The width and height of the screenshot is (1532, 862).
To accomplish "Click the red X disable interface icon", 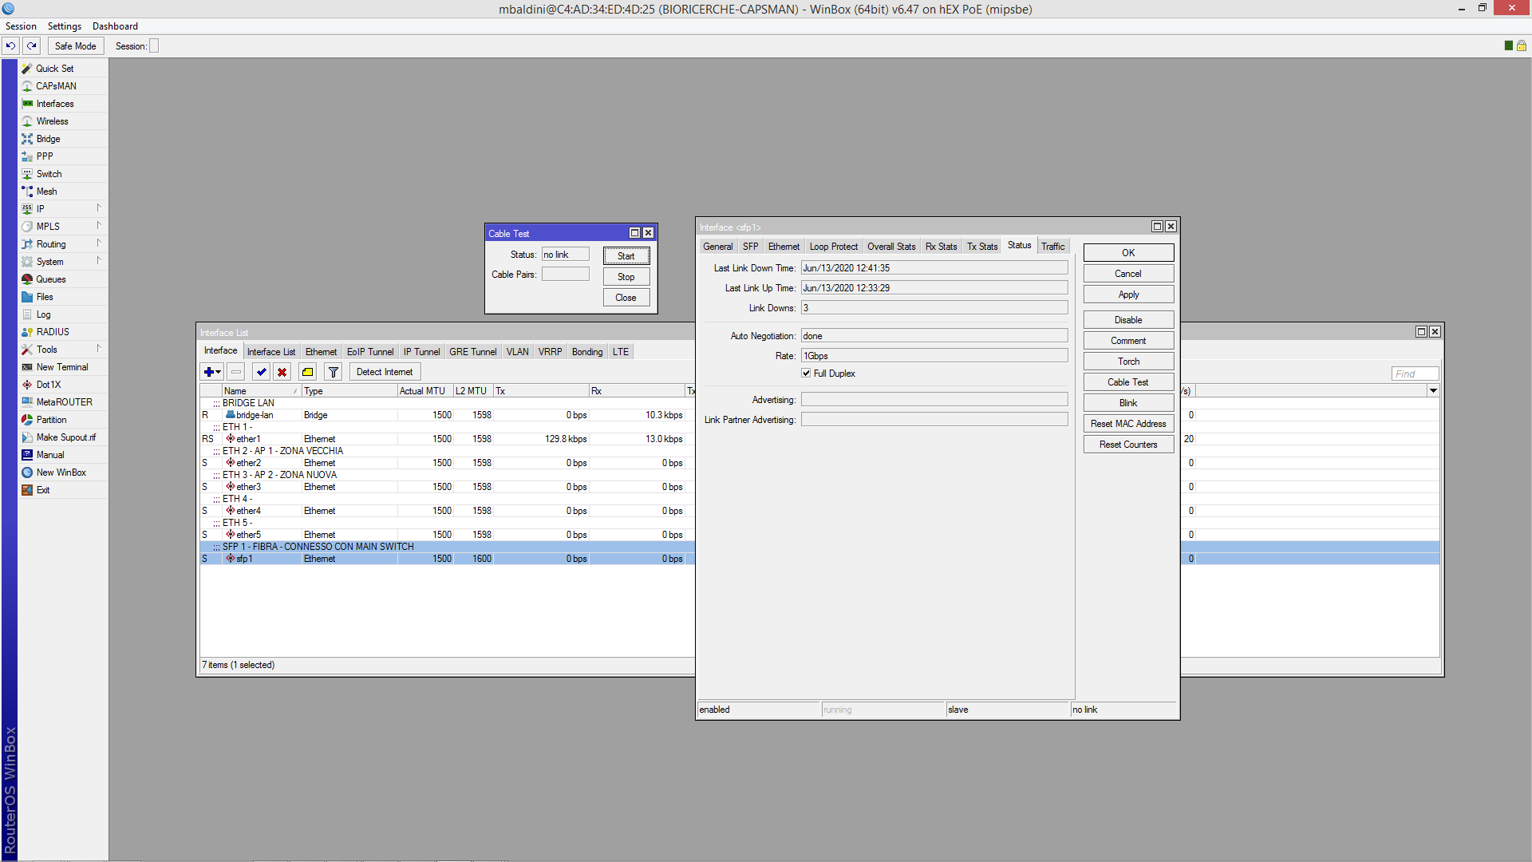I will (x=282, y=372).
